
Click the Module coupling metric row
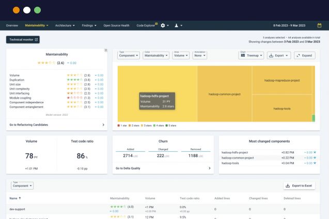pyautogui.click(x=56, y=98)
